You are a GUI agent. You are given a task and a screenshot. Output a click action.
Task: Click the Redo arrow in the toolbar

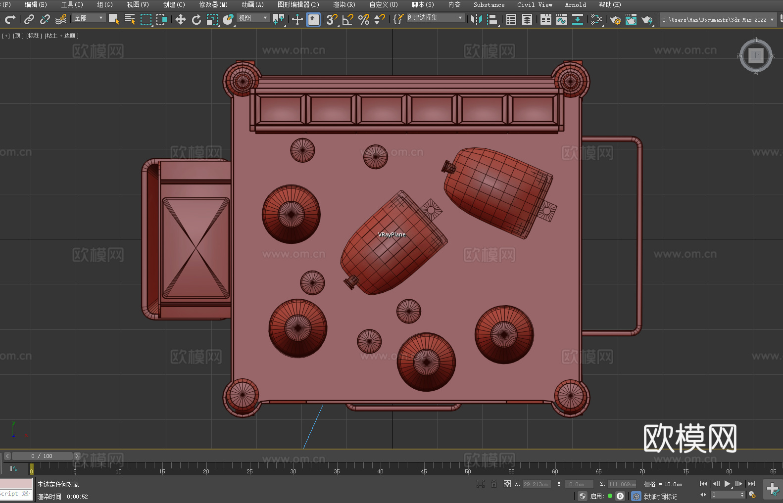(x=10, y=19)
